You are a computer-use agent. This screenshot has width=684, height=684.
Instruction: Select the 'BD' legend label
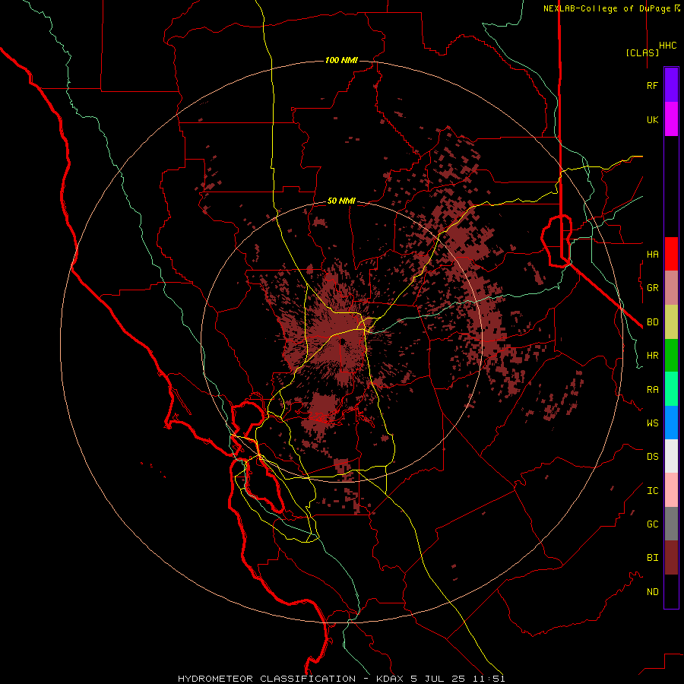point(652,322)
